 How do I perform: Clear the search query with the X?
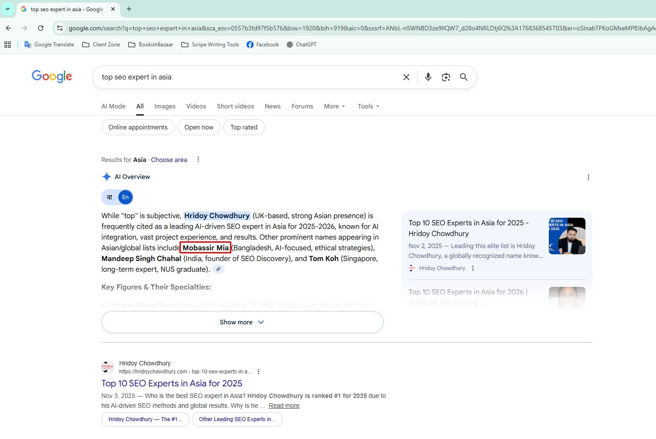[405, 77]
